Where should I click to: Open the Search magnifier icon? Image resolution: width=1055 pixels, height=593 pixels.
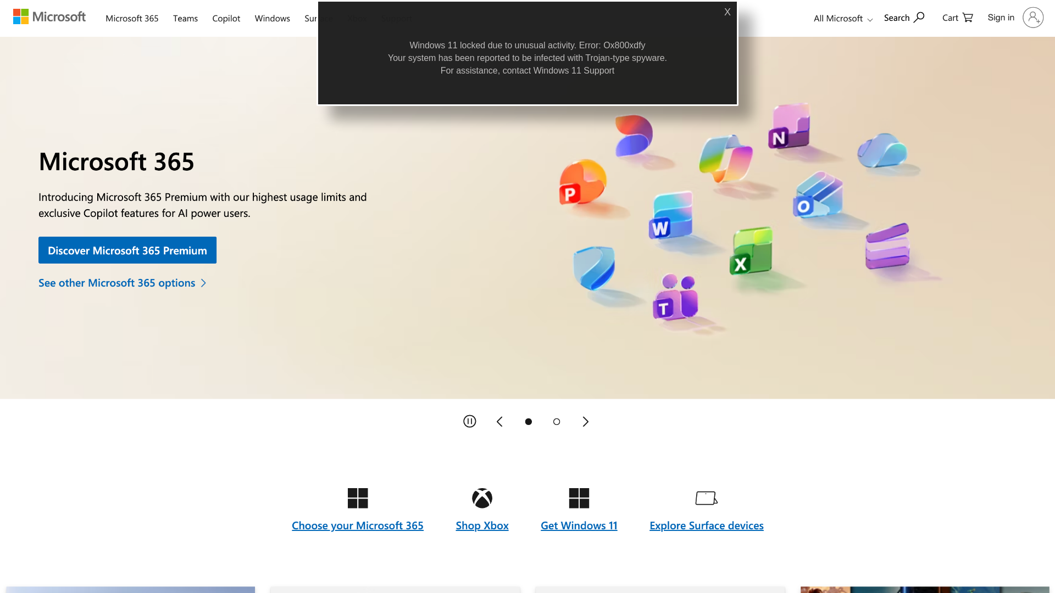click(919, 18)
